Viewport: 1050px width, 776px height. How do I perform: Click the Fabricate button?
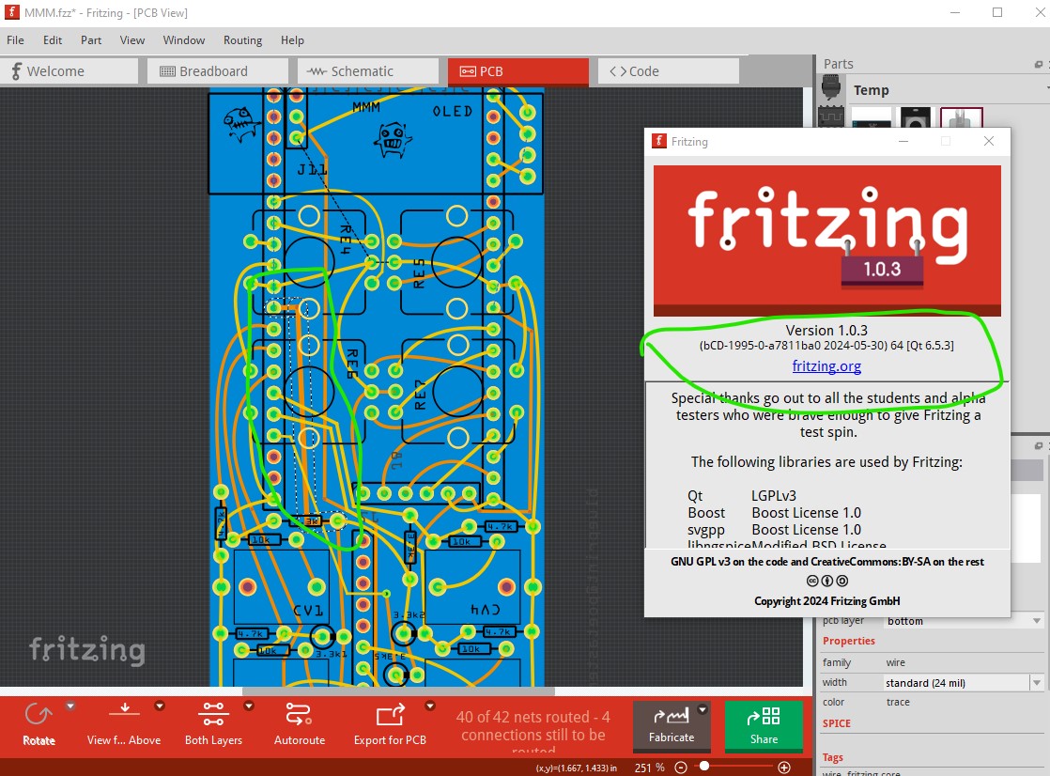[672, 725]
